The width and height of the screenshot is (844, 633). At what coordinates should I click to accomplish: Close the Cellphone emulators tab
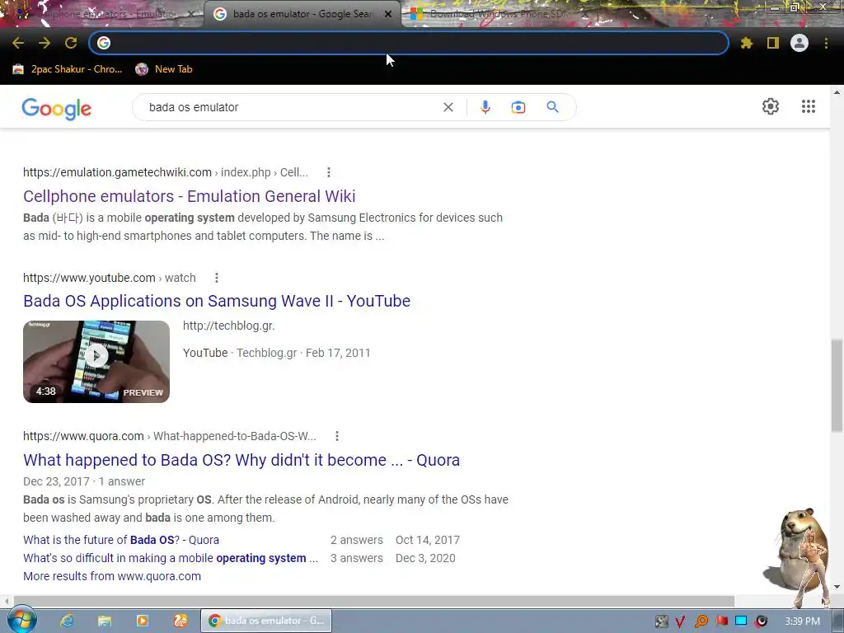tap(190, 15)
